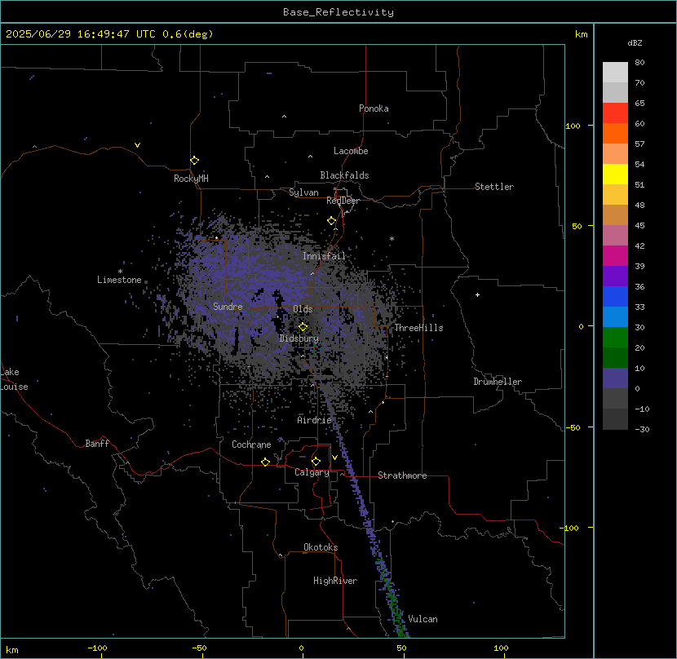
Task: Click the HighRiver label
Action: 335,581
